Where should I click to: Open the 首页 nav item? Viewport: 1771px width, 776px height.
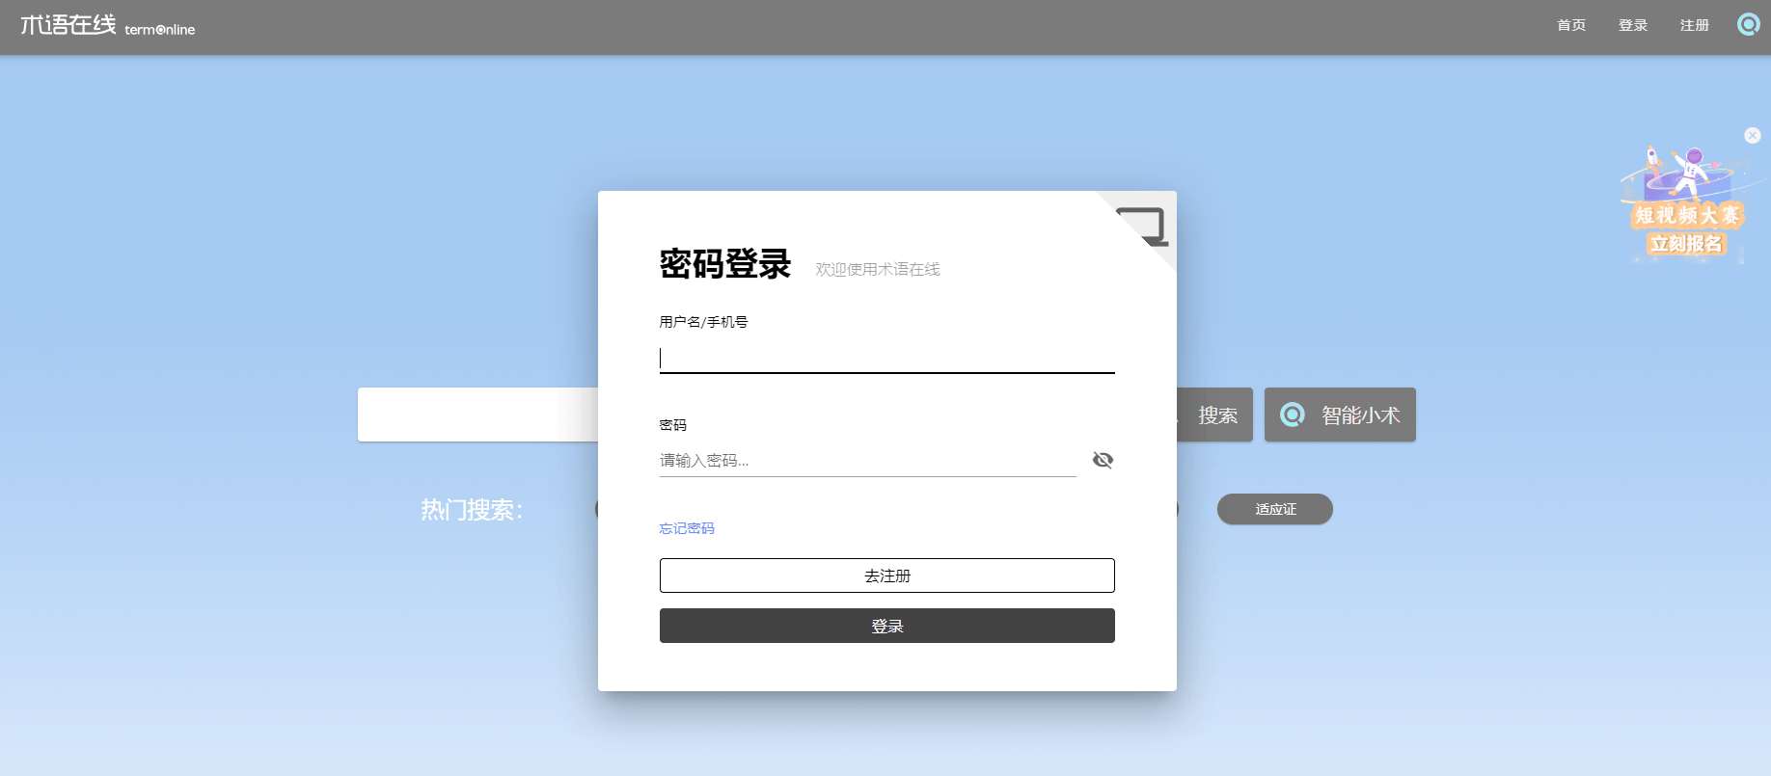click(1571, 25)
